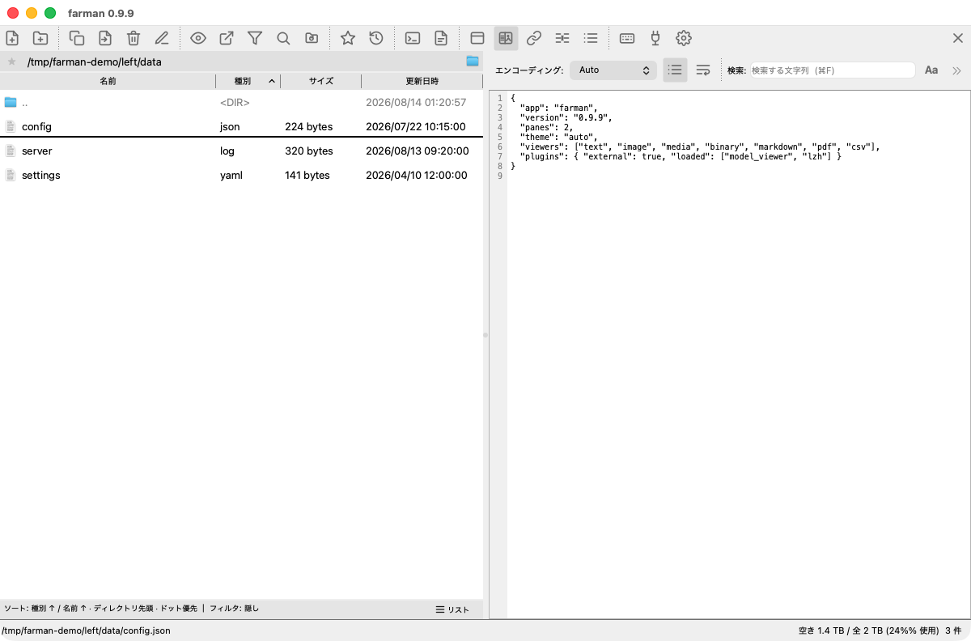Select the settings file row
This screenshot has width=971, height=641.
point(241,175)
